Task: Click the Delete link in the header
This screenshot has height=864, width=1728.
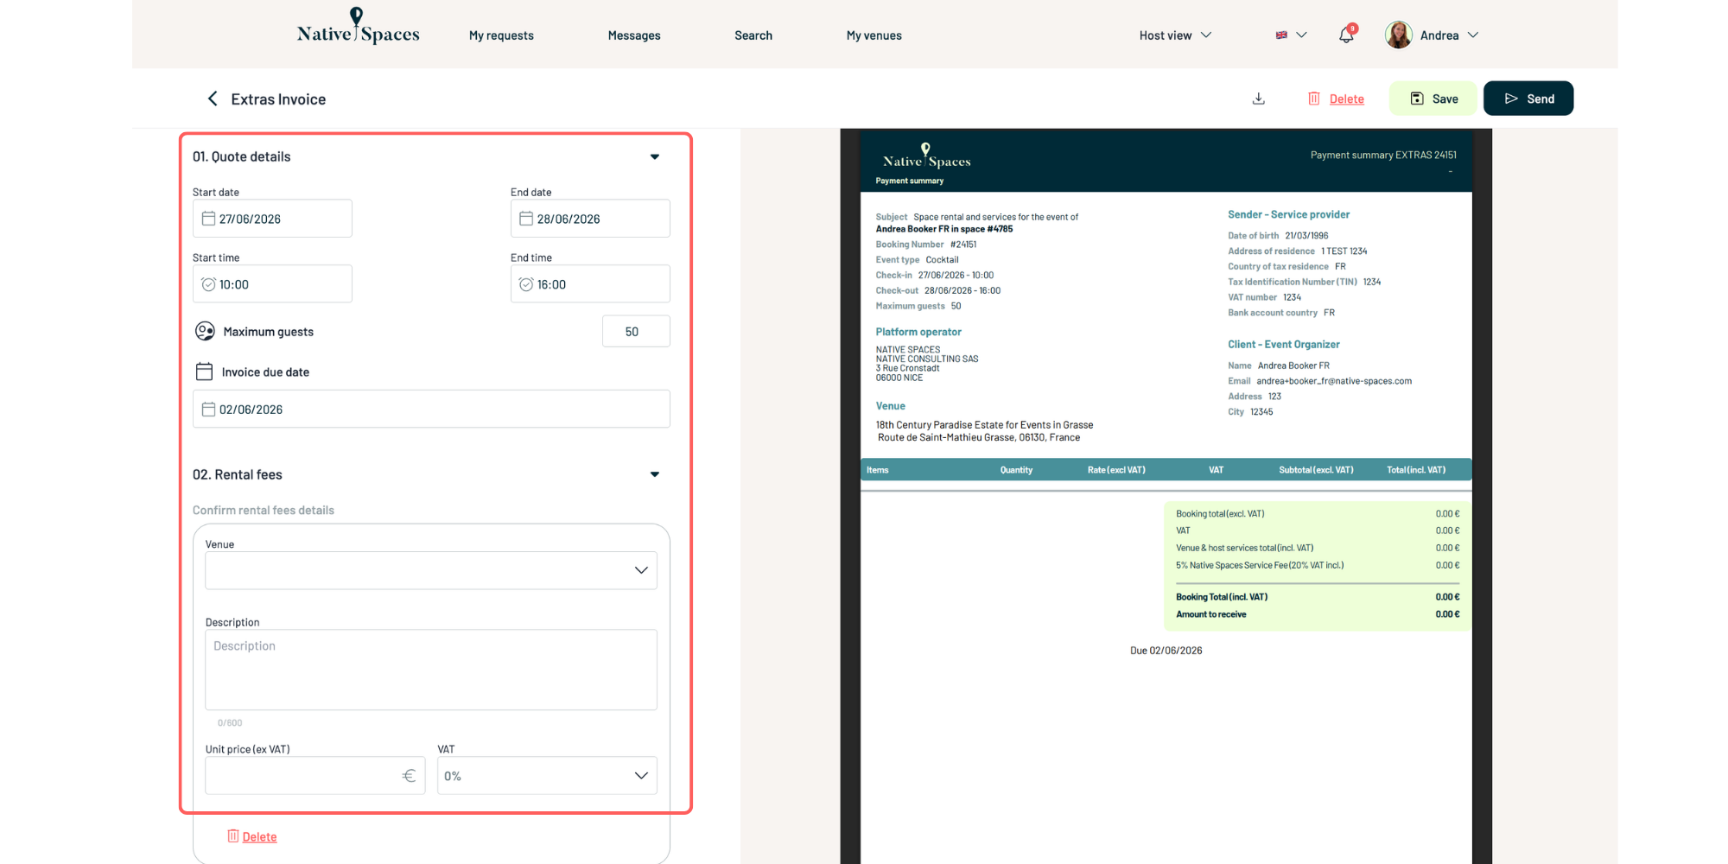Action: [1346, 99]
